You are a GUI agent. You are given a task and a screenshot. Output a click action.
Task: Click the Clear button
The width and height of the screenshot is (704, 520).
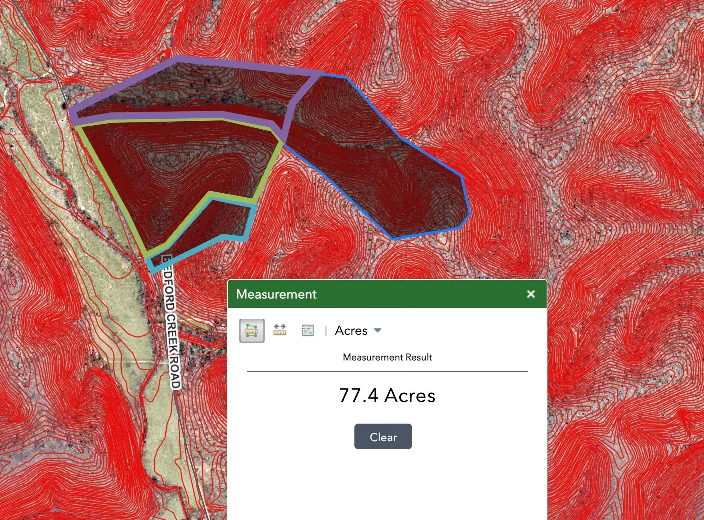(383, 437)
